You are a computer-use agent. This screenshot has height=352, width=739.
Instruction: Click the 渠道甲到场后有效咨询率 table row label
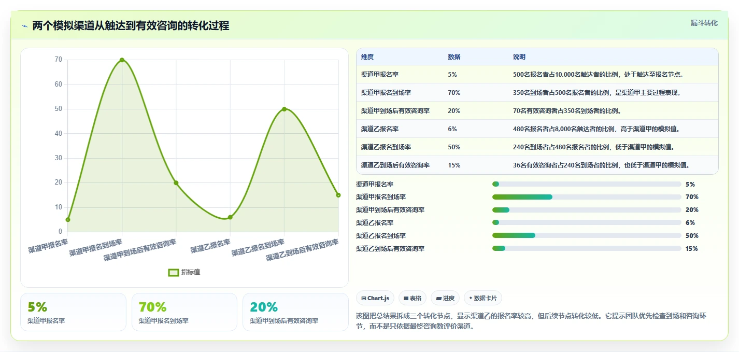[395, 110]
